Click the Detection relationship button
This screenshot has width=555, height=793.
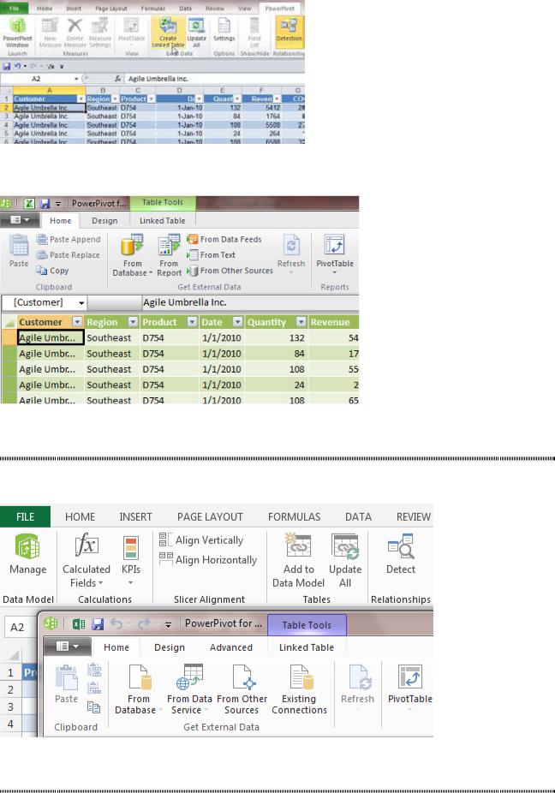tap(289, 30)
